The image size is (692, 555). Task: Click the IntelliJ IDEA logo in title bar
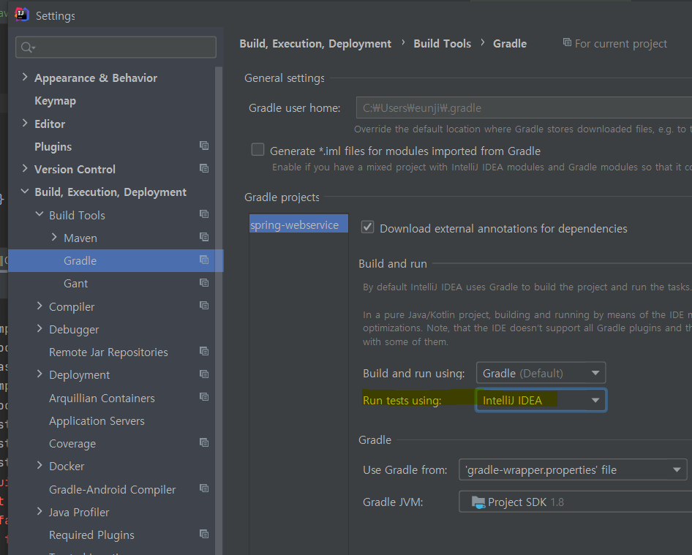[22, 15]
